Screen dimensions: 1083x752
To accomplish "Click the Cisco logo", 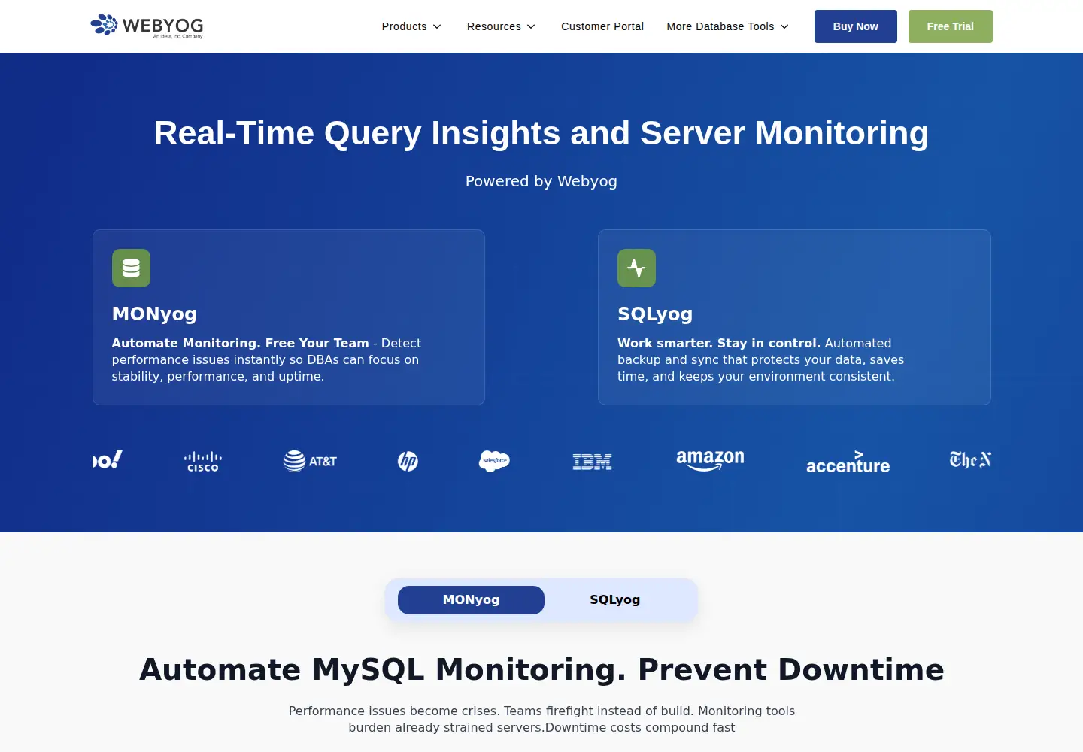I will (203, 462).
